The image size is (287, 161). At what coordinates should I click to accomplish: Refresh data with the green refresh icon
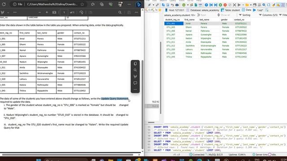pyautogui.click(x=184, y=5)
